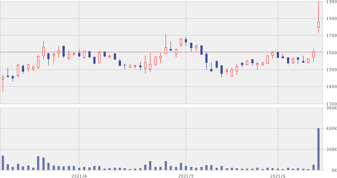337x178 pixels.
Task: Click the 600K volume axis label
Action: click(331, 129)
